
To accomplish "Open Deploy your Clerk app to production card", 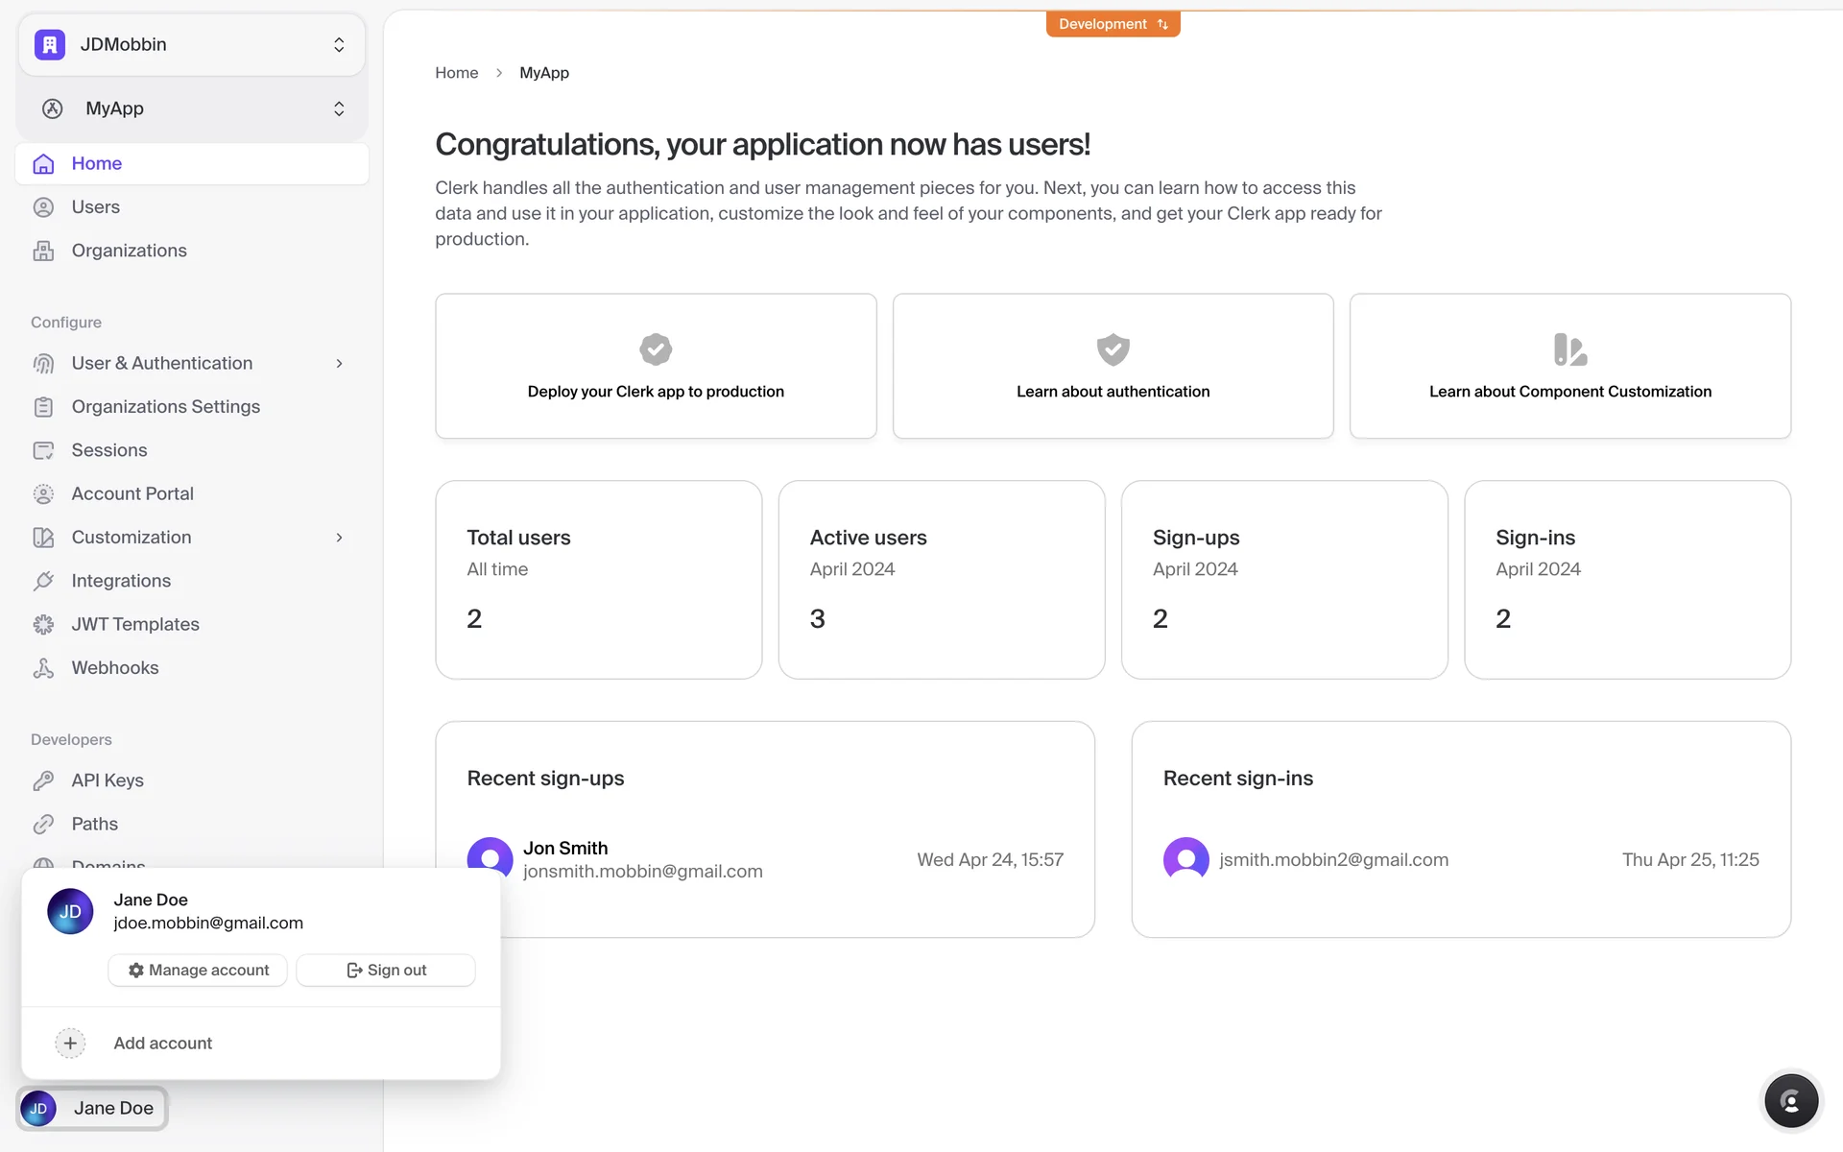I will pos(656,367).
